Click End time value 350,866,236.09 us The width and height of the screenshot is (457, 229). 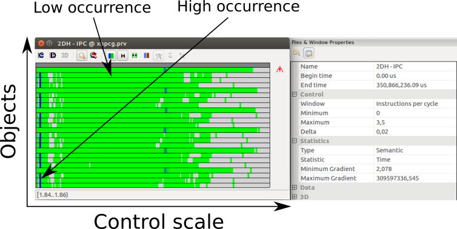pyautogui.click(x=415, y=85)
